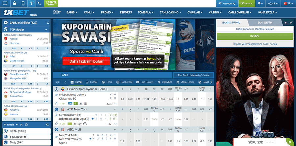
Task: Show statistics chart for Djokovic match
Action: coord(75,124)
